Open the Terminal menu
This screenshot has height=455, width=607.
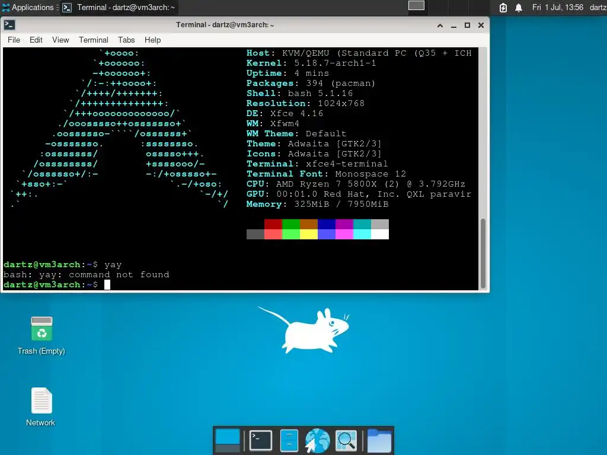click(94, 40)
